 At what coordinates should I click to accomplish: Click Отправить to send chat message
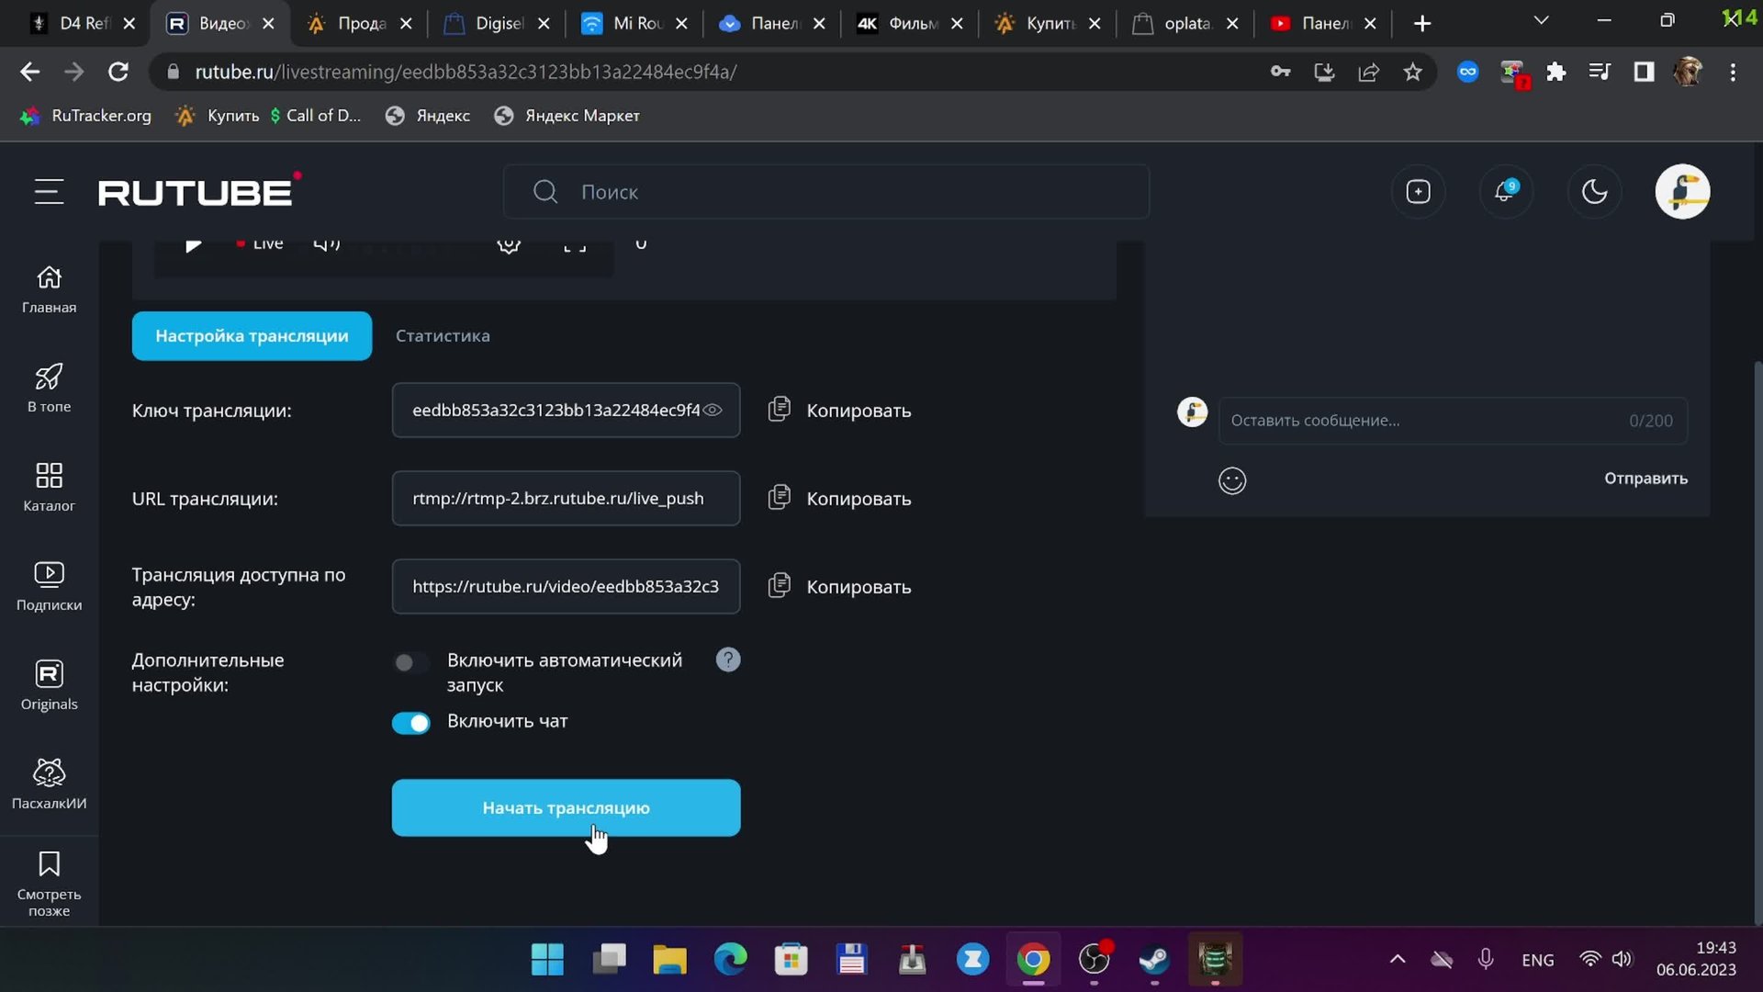tap(1645, 479)
